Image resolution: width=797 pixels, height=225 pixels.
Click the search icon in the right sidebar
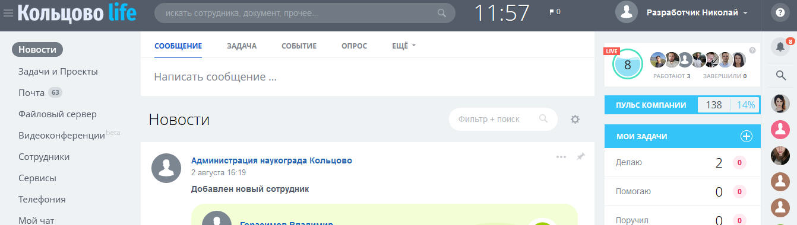(781, 75)
